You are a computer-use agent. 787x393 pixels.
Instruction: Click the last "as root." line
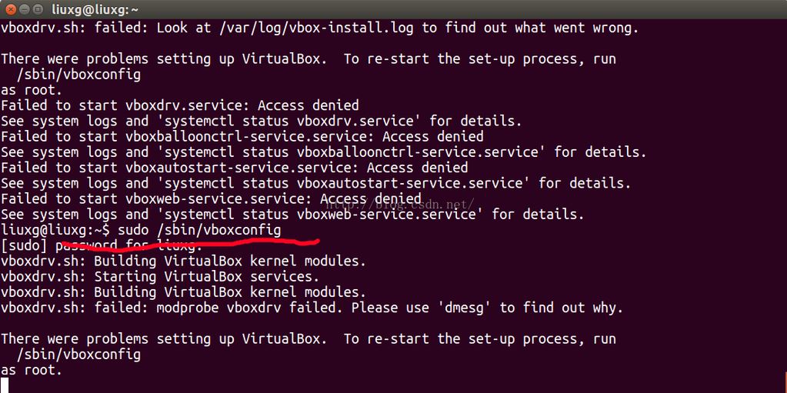pos(31,370)
